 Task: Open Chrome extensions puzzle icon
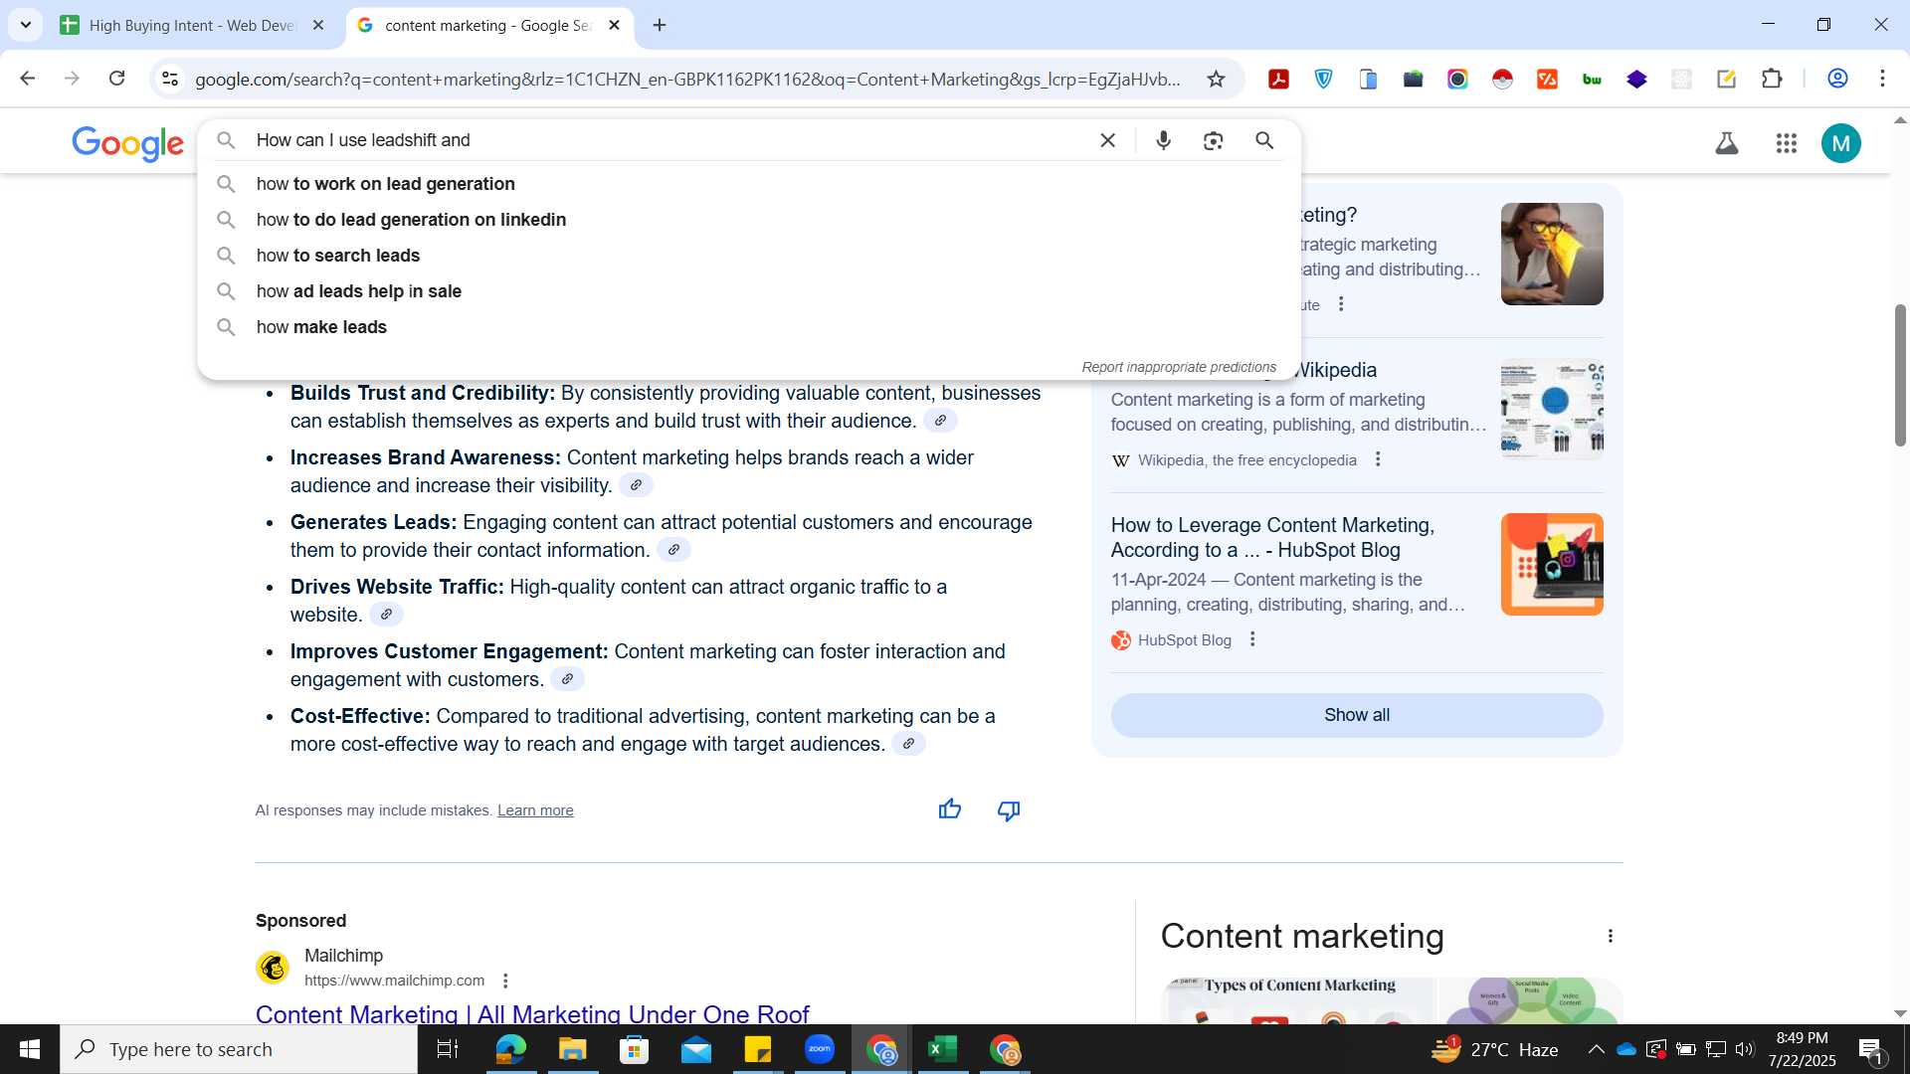pyautogui.click(x=1772, y=79)
